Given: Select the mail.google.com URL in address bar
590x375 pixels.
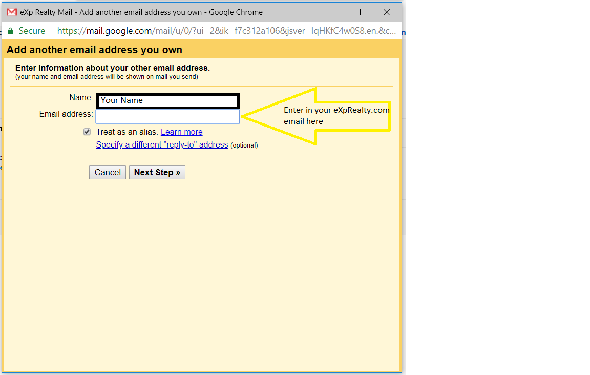Looking at the screenshot, I should click(x=226, y=31).
